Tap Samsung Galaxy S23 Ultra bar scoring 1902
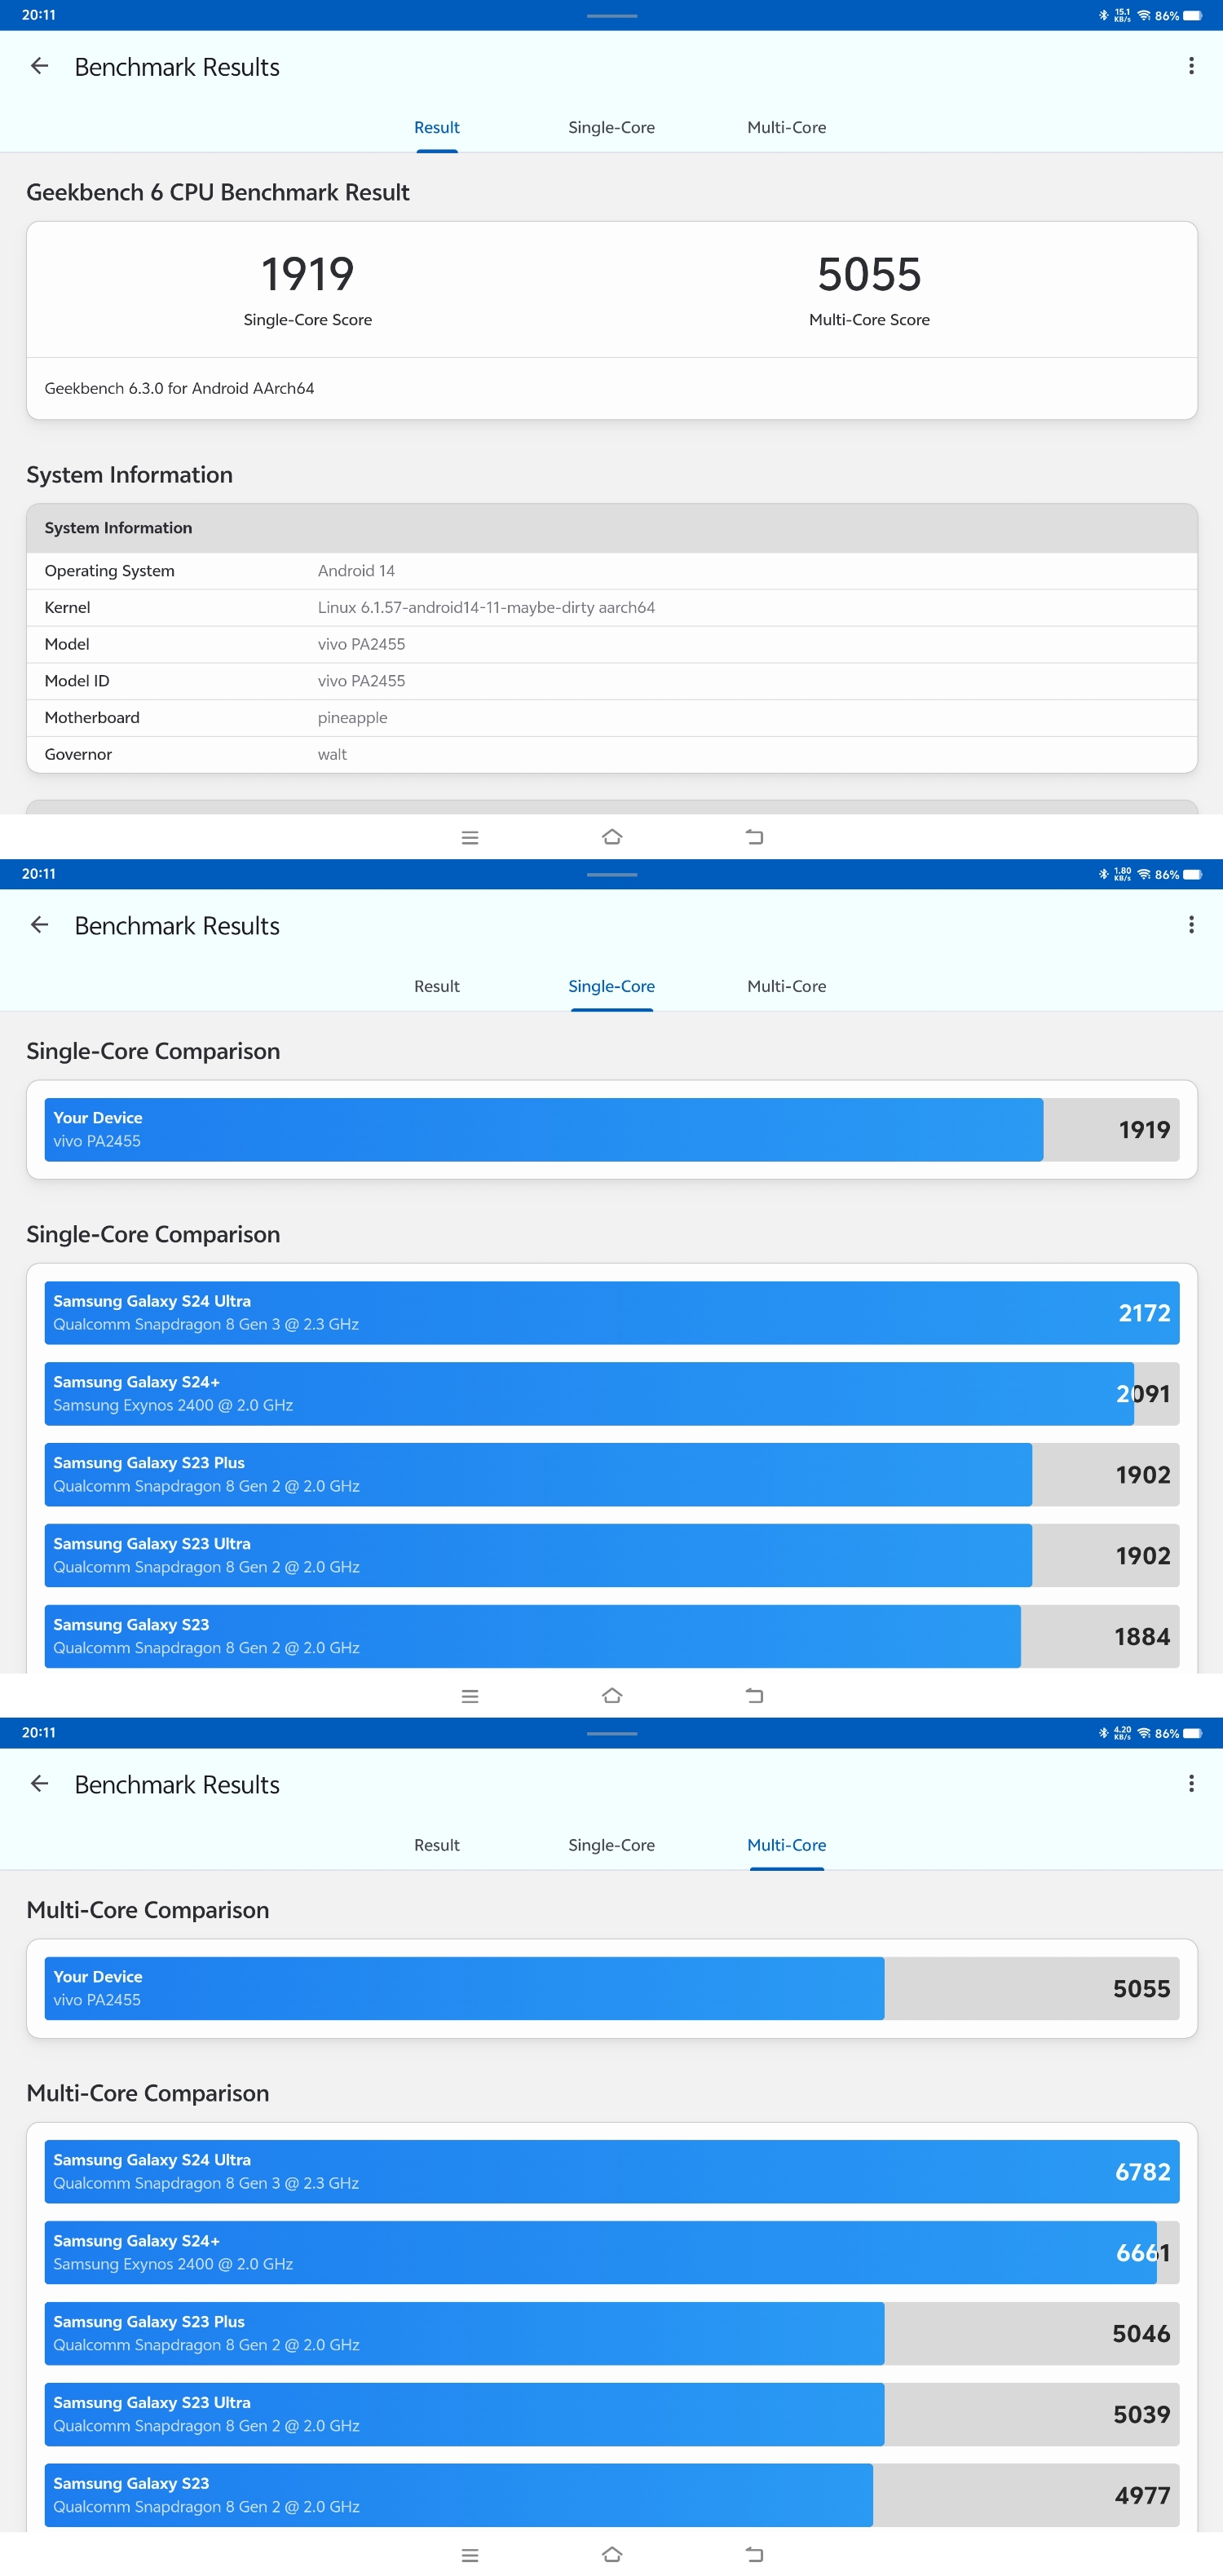 (612, 1556)
